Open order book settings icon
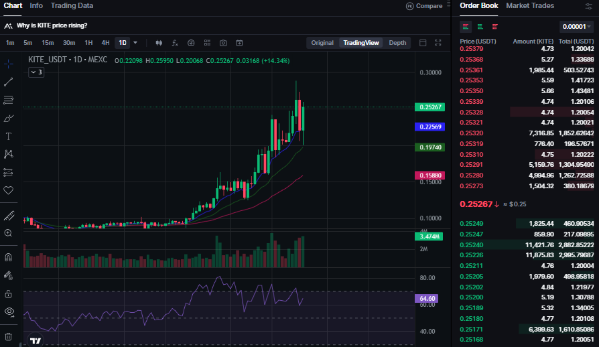The image size is (599, 347). click(589, 6)
